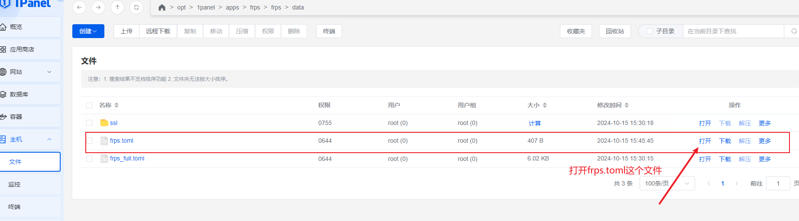This screenshot has height=221, width=799.
Task: Open the 应用商店 app store
Action: [30, 49]
